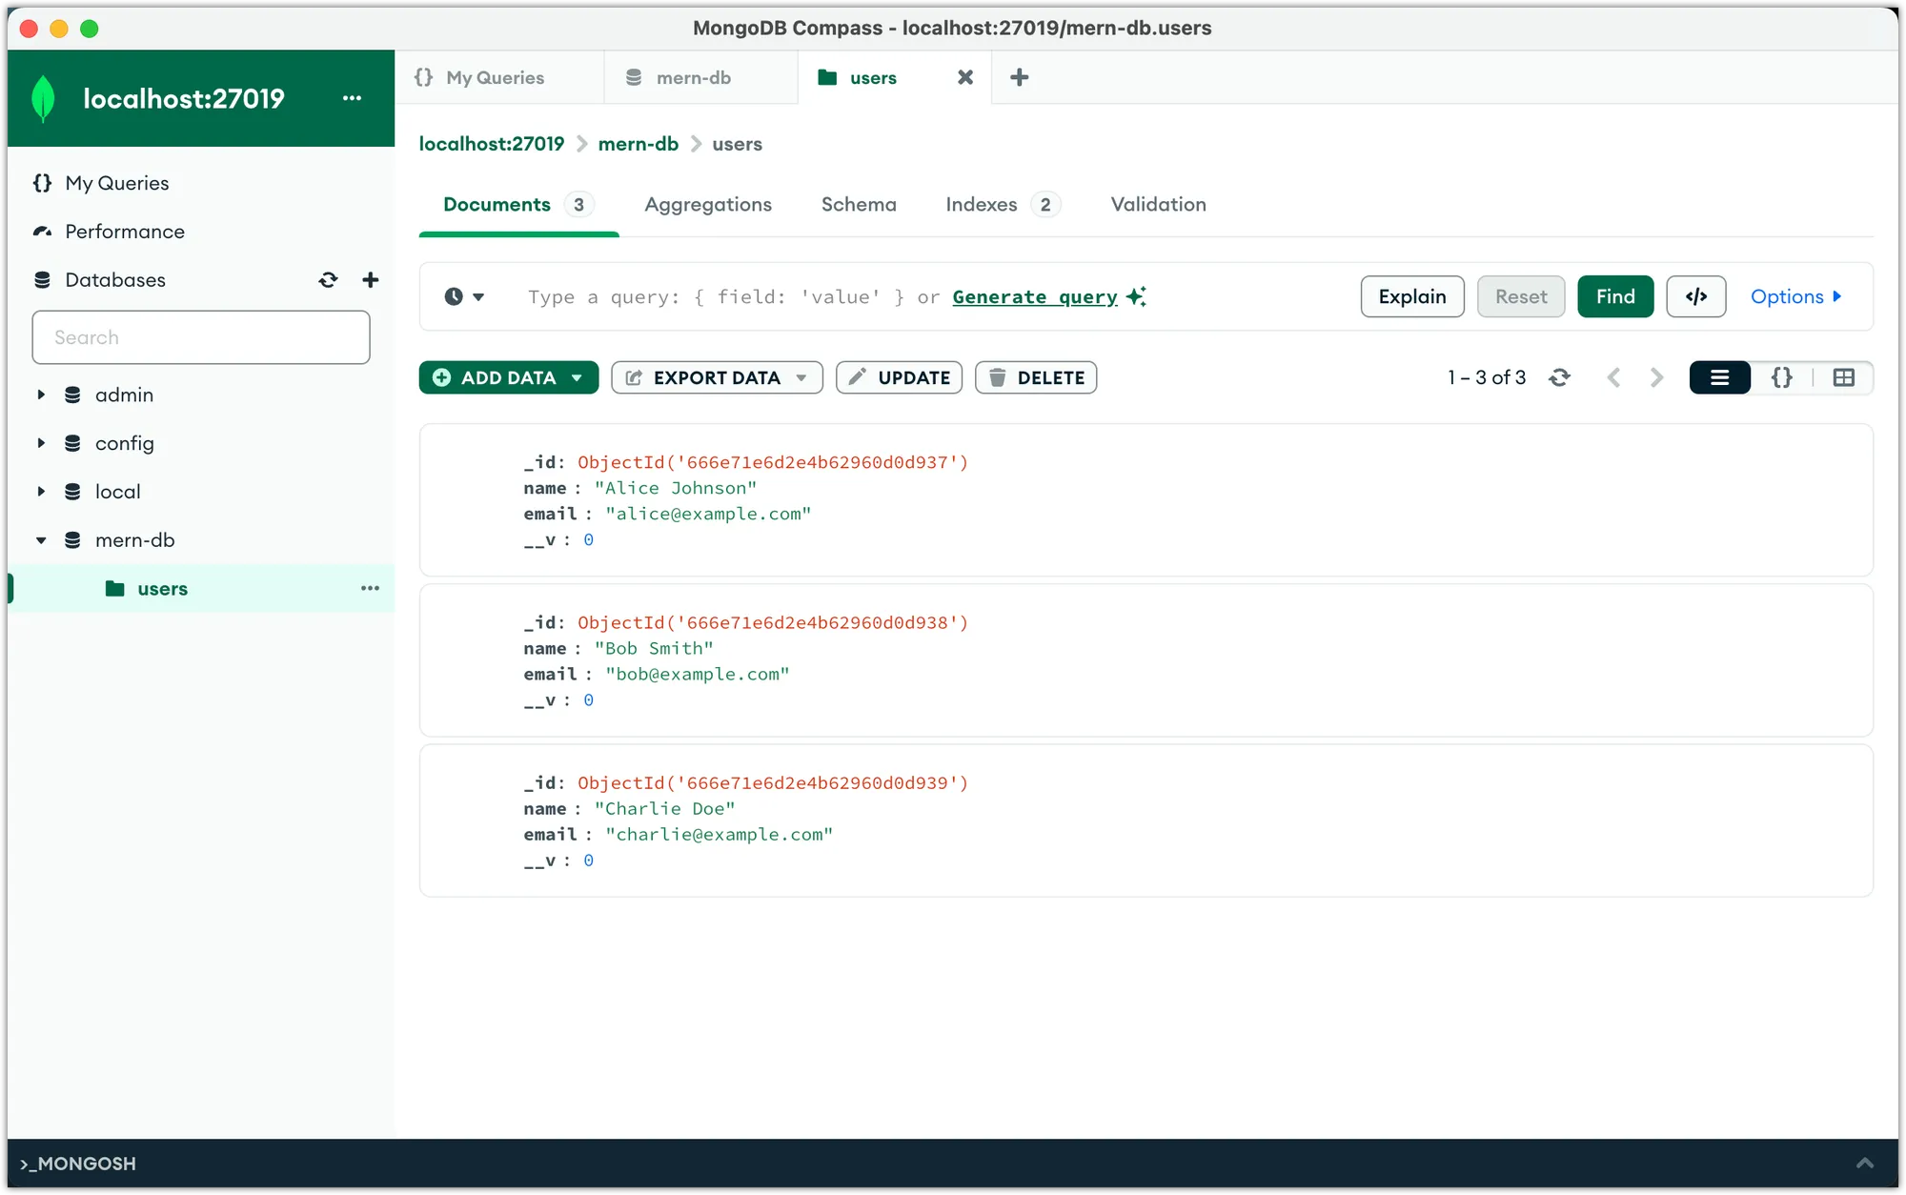Expand the config database tree
The image size is (1906, 1195).
tap(41, 443)
